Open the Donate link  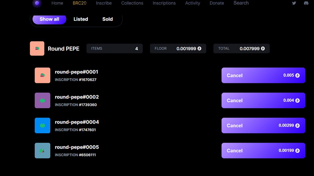click(x=217, y=3)
